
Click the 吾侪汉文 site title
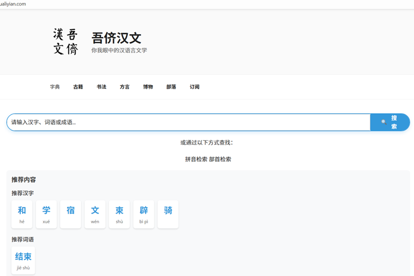(117, 38)
